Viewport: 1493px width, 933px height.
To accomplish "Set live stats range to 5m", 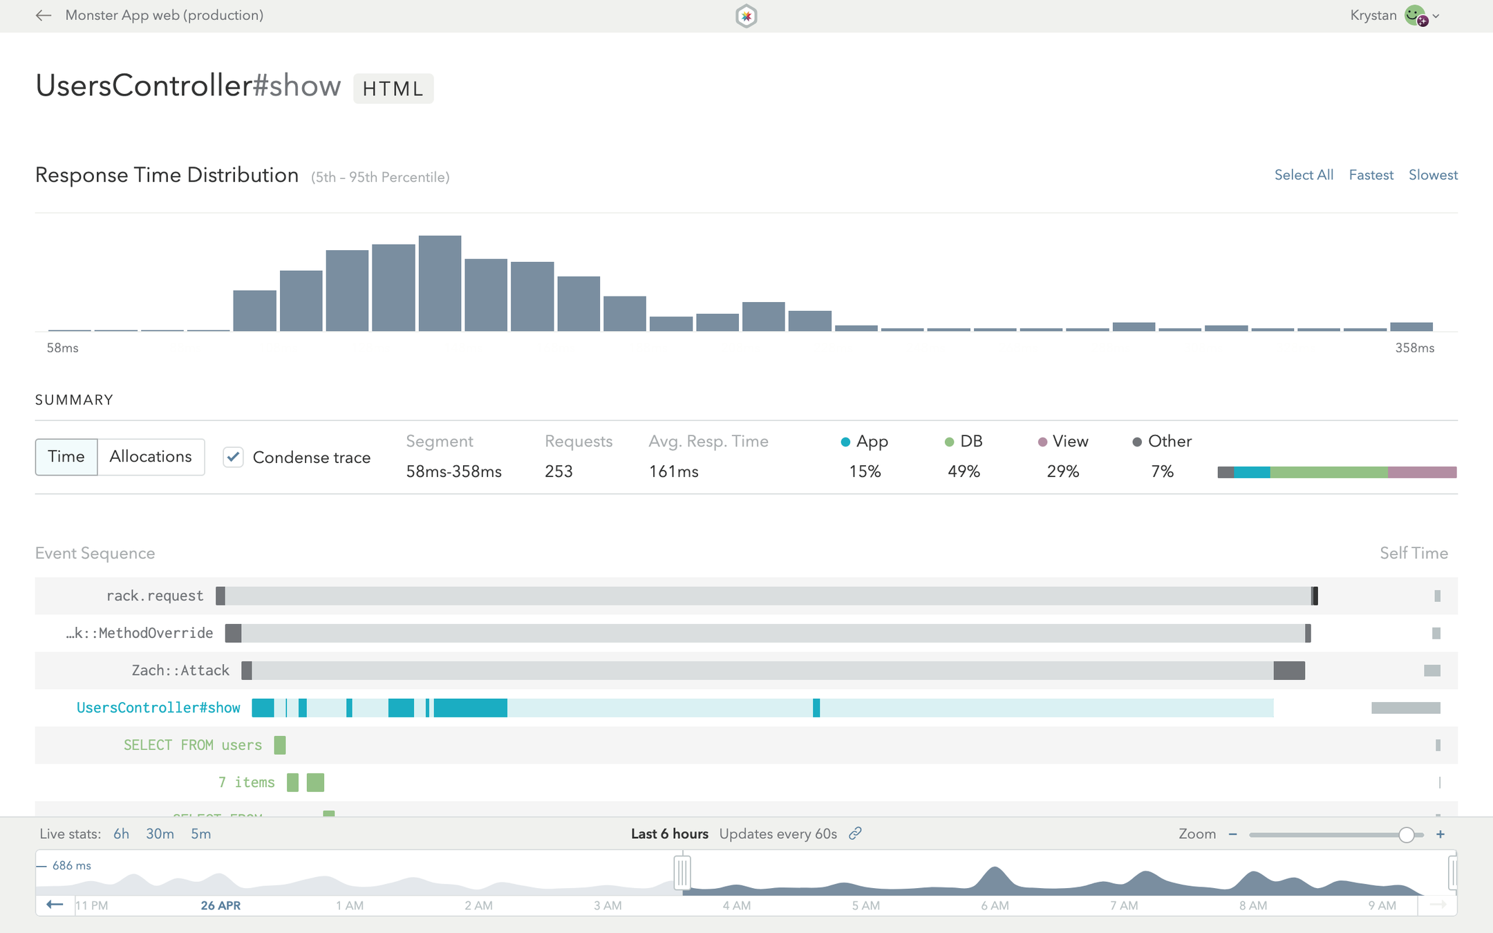I will click(200, 834).
